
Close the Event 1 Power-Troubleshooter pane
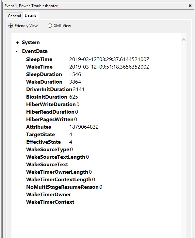tap(190, 6)
